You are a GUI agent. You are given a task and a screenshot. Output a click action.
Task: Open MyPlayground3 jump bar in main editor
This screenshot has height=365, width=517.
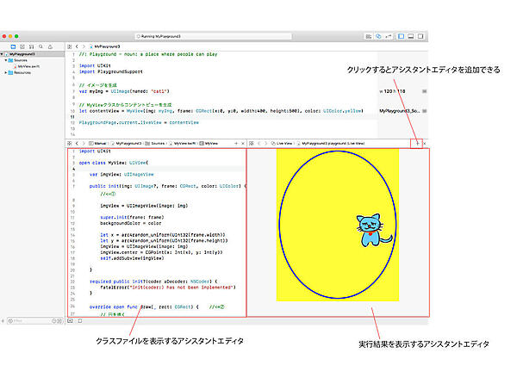tap(105, 46)
